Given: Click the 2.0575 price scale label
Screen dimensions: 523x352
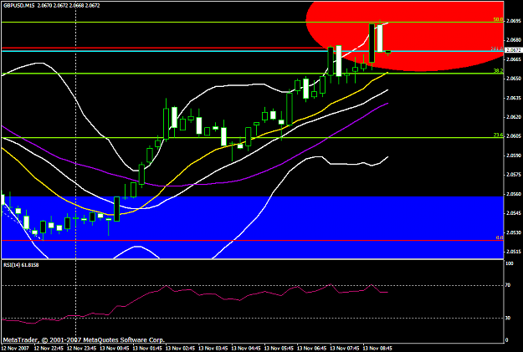Looking at the screenshot, I should click(x=513, y=175).
